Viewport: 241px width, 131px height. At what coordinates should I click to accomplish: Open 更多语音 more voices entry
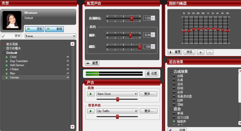click(x=12, y=44)
